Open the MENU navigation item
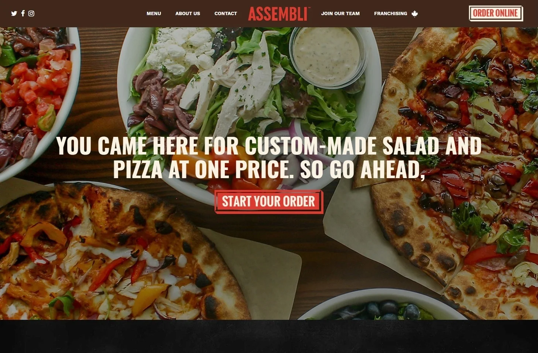 click(x=154, y=14)
